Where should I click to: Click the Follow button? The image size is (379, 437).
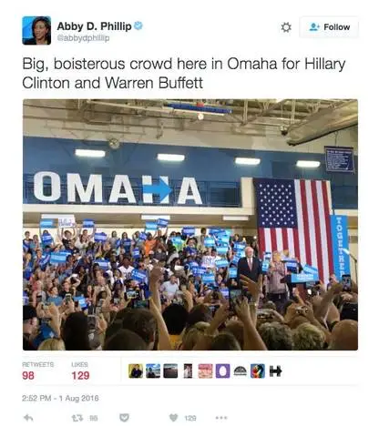click(x=329, y=27)
